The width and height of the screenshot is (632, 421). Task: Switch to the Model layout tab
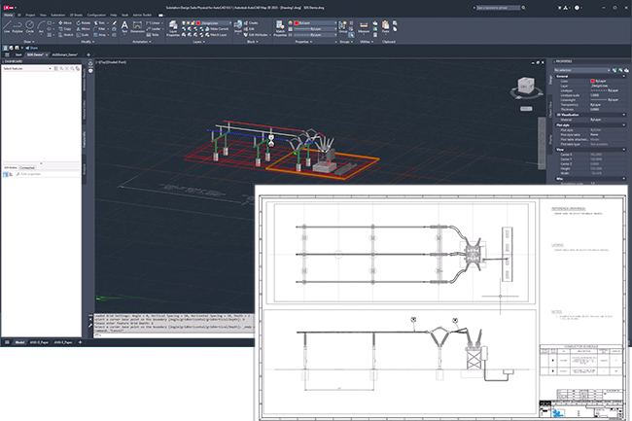18,343
